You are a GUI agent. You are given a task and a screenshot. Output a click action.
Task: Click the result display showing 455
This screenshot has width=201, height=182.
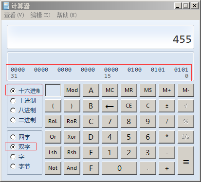click(100, 37)
